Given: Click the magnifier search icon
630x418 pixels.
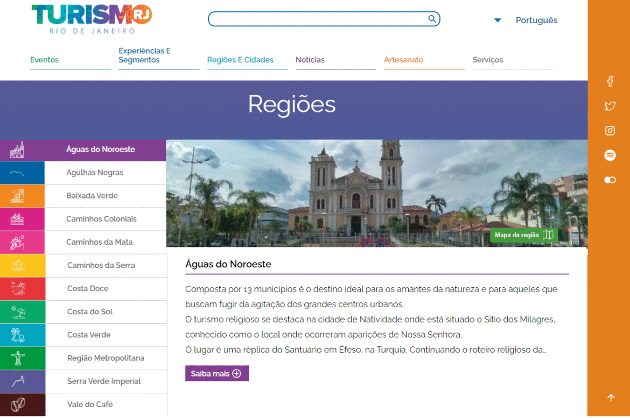Looking at the screenshot, I should [432, 19].
